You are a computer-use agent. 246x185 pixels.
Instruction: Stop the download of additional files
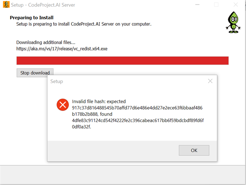pos(35,73)
